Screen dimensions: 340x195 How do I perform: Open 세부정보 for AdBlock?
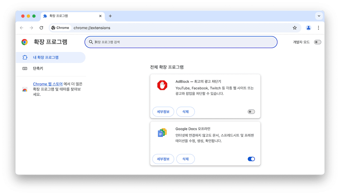163,112
